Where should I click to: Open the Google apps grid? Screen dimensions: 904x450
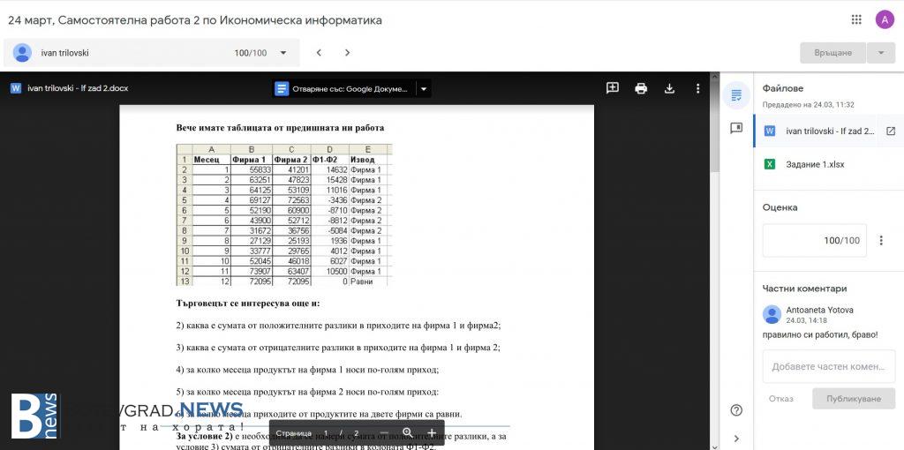tap(855, 19)
